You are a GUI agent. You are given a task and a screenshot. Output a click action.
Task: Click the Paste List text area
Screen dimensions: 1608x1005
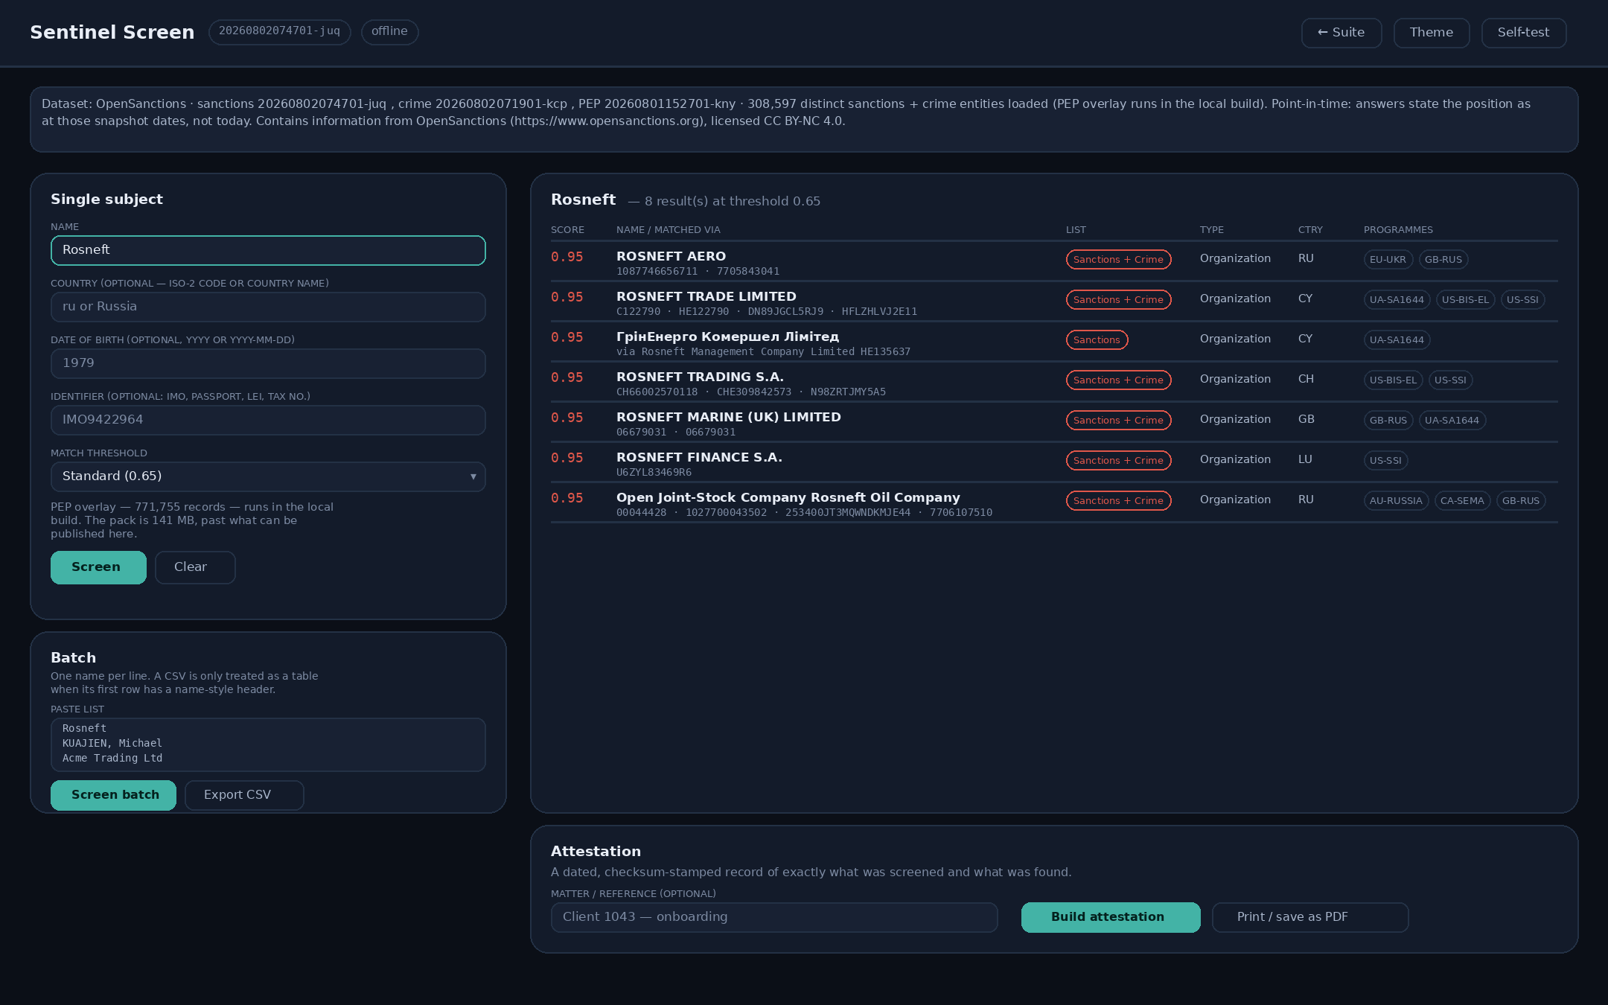coord(268,744)
